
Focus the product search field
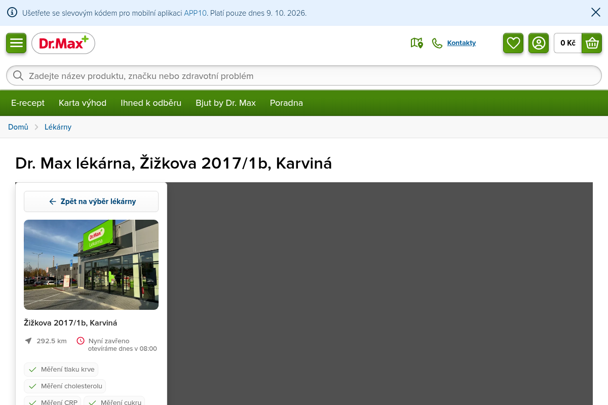pyautogui.click(x=304, y=75)
